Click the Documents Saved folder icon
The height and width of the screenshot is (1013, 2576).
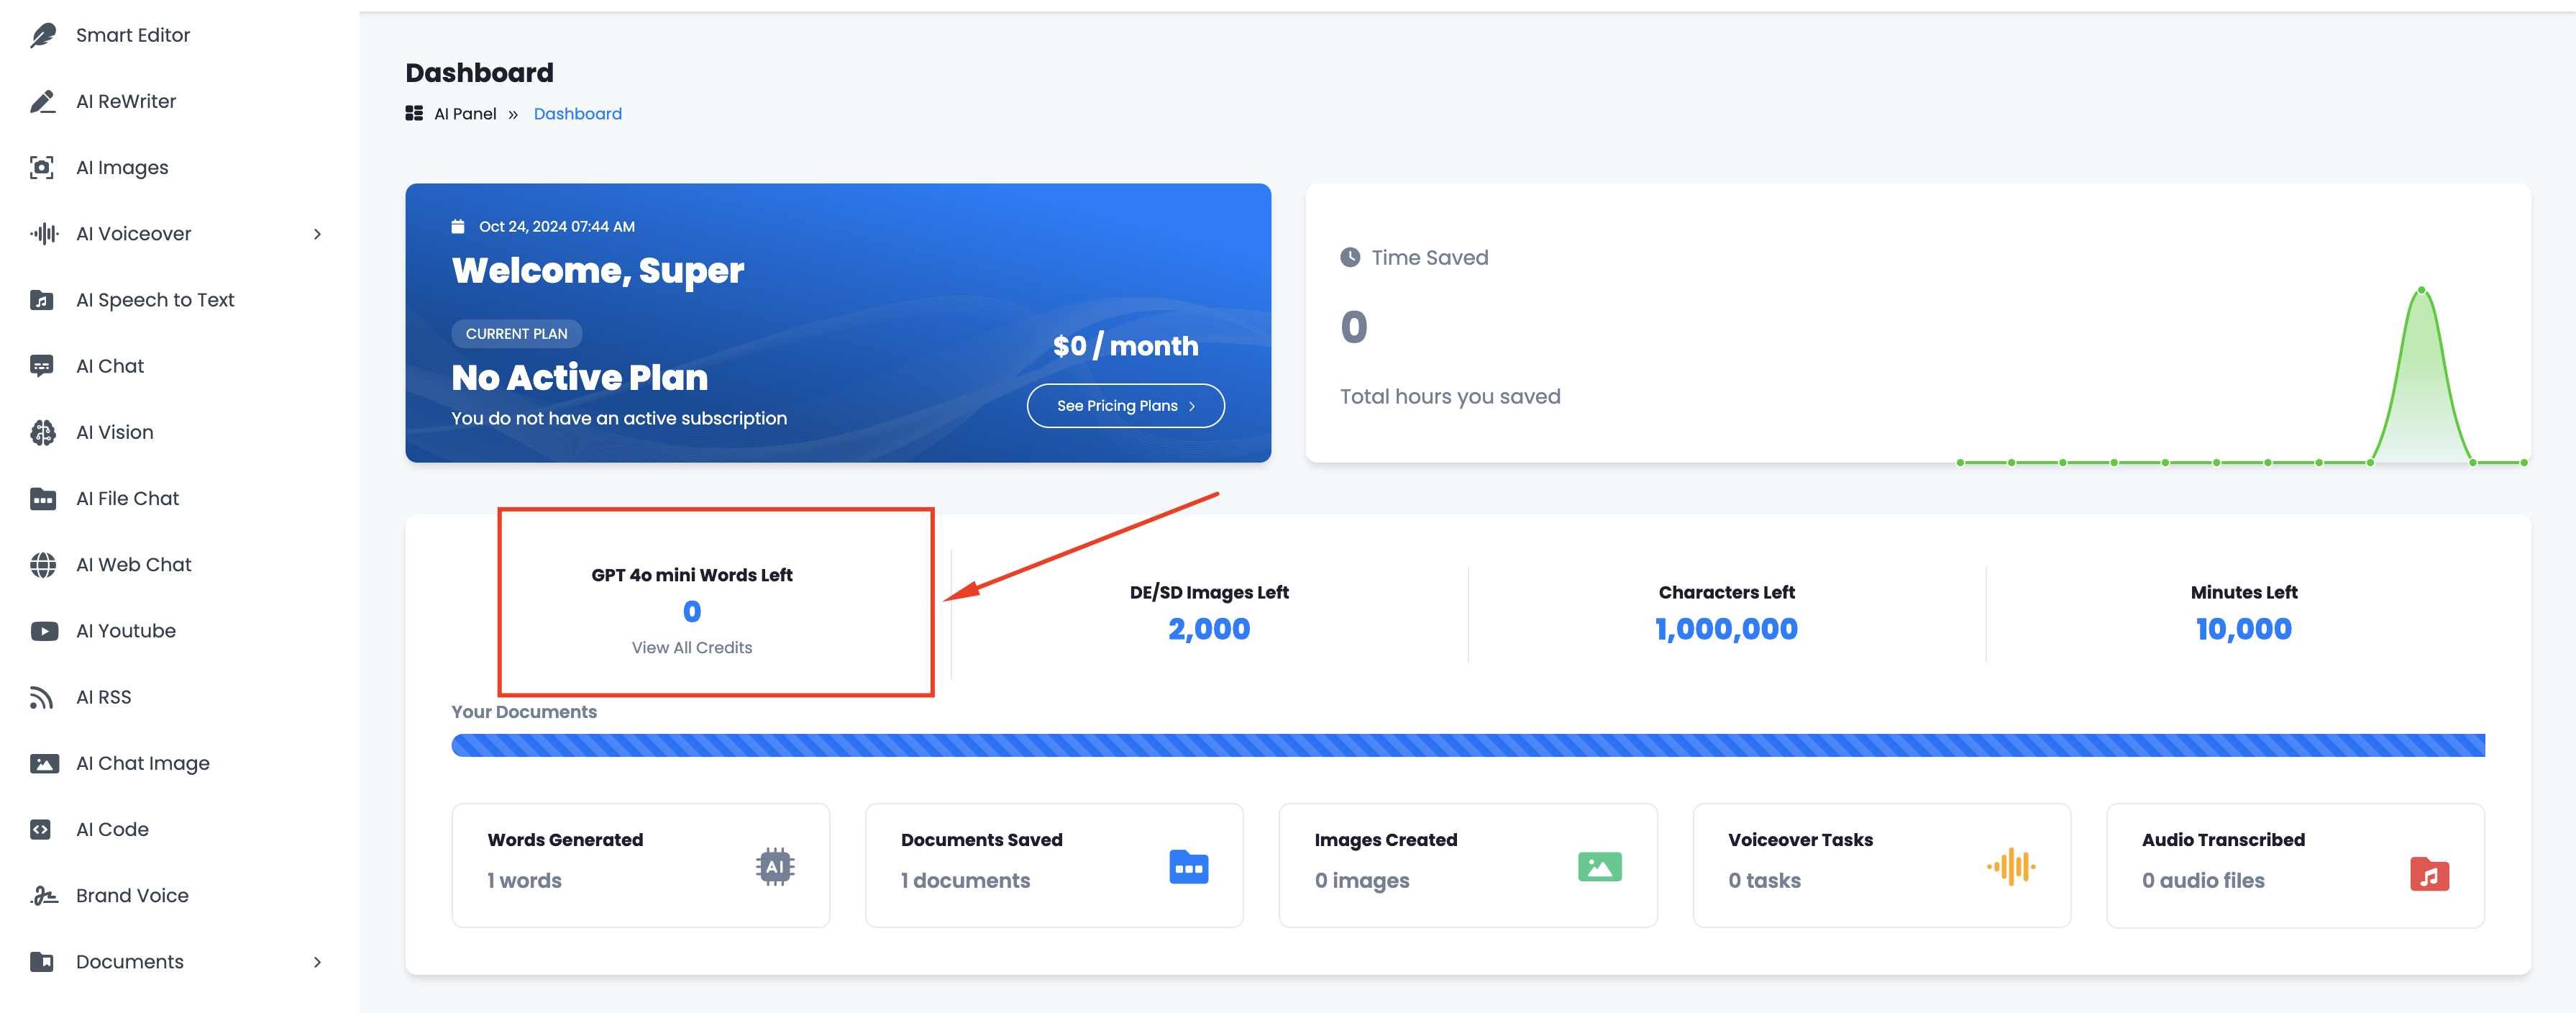(1188, 867)
